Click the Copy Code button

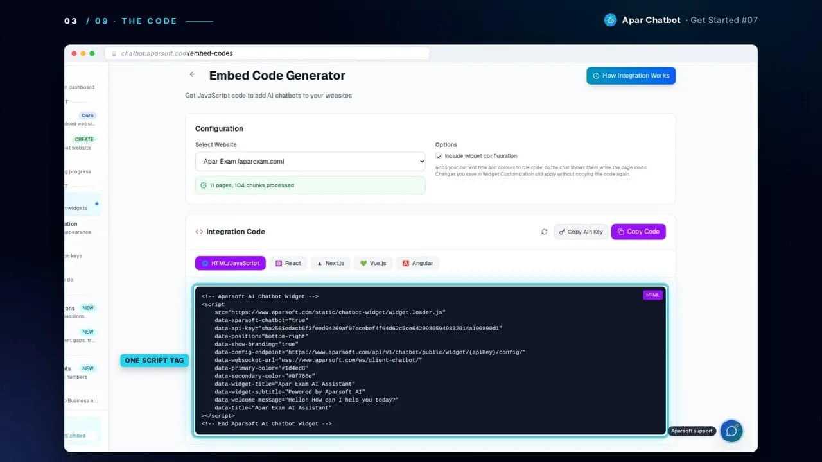point(638,232)
